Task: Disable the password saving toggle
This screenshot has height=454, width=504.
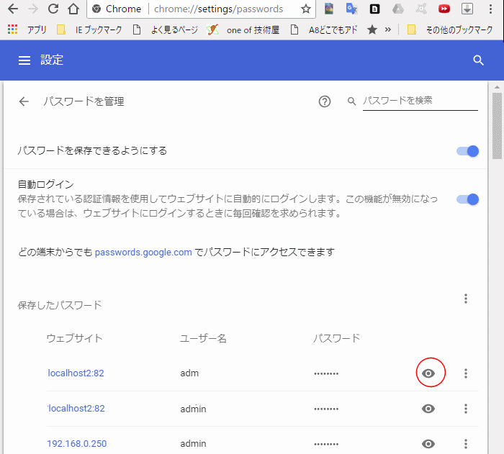Action: pyautogui.click(x=468, y=151)
